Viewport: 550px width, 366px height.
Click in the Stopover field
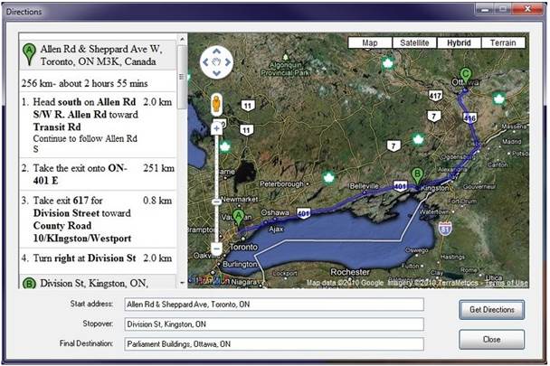pyautogui.click(x=274, y=324)
